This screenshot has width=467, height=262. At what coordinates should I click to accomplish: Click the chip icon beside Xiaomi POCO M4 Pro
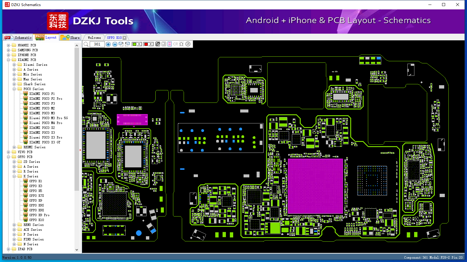26,123
